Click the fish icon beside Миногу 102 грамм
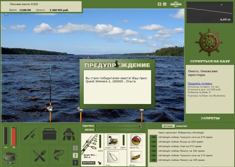235x167 pixels. 153,151
